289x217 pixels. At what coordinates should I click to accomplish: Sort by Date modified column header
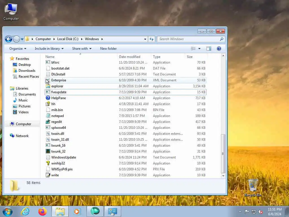point(130,57)
